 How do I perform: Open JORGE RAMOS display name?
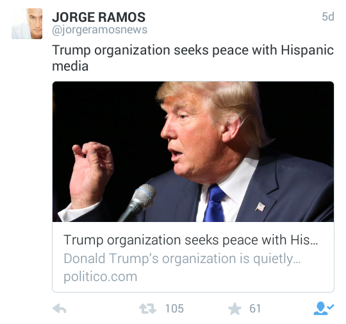click(x=99, y=17)
